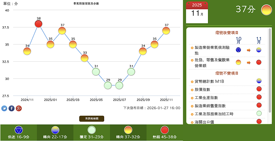Click the red light next to 股價指數
The width and height of the screenshot is (275, 141).
point(259,89)
